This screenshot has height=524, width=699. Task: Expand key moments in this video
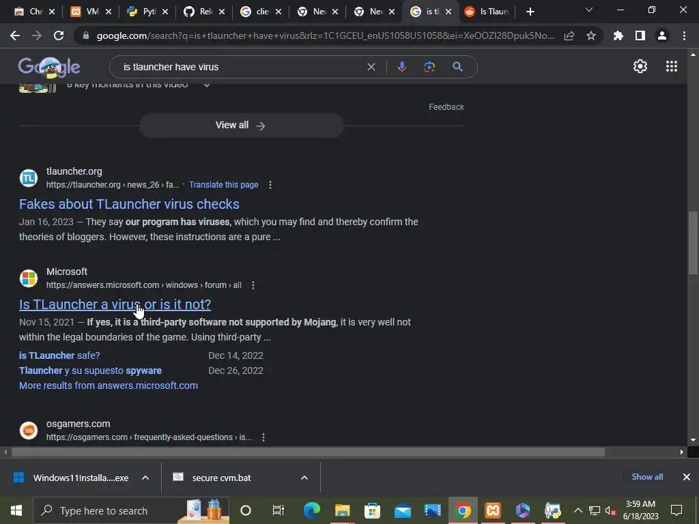(207, 85)
